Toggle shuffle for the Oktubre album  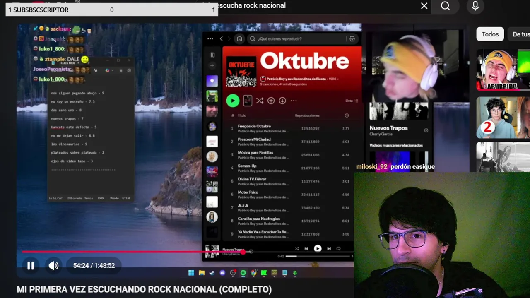click(260, 101)
